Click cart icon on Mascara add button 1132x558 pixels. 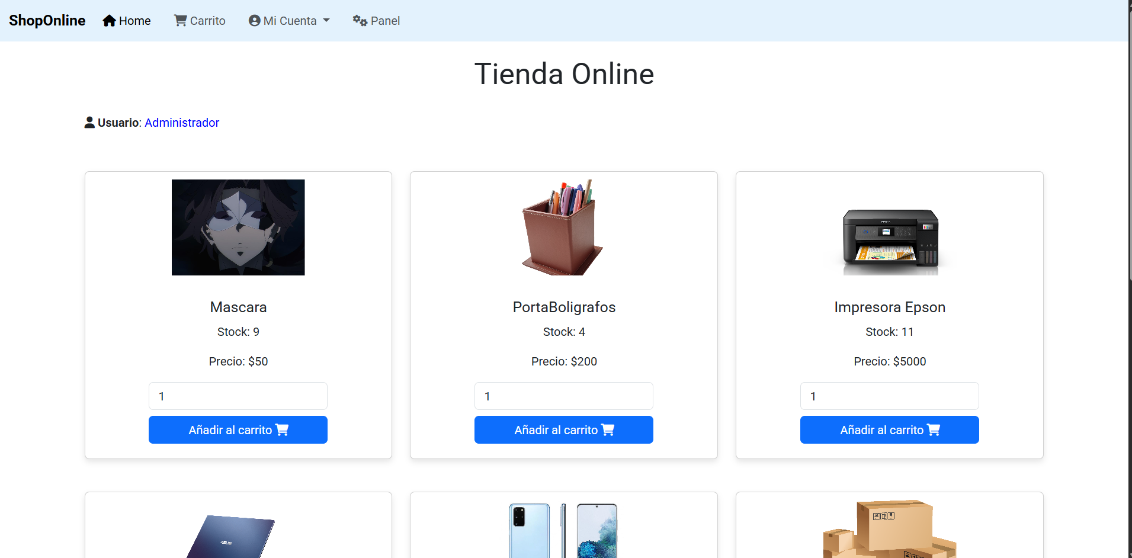282,430
